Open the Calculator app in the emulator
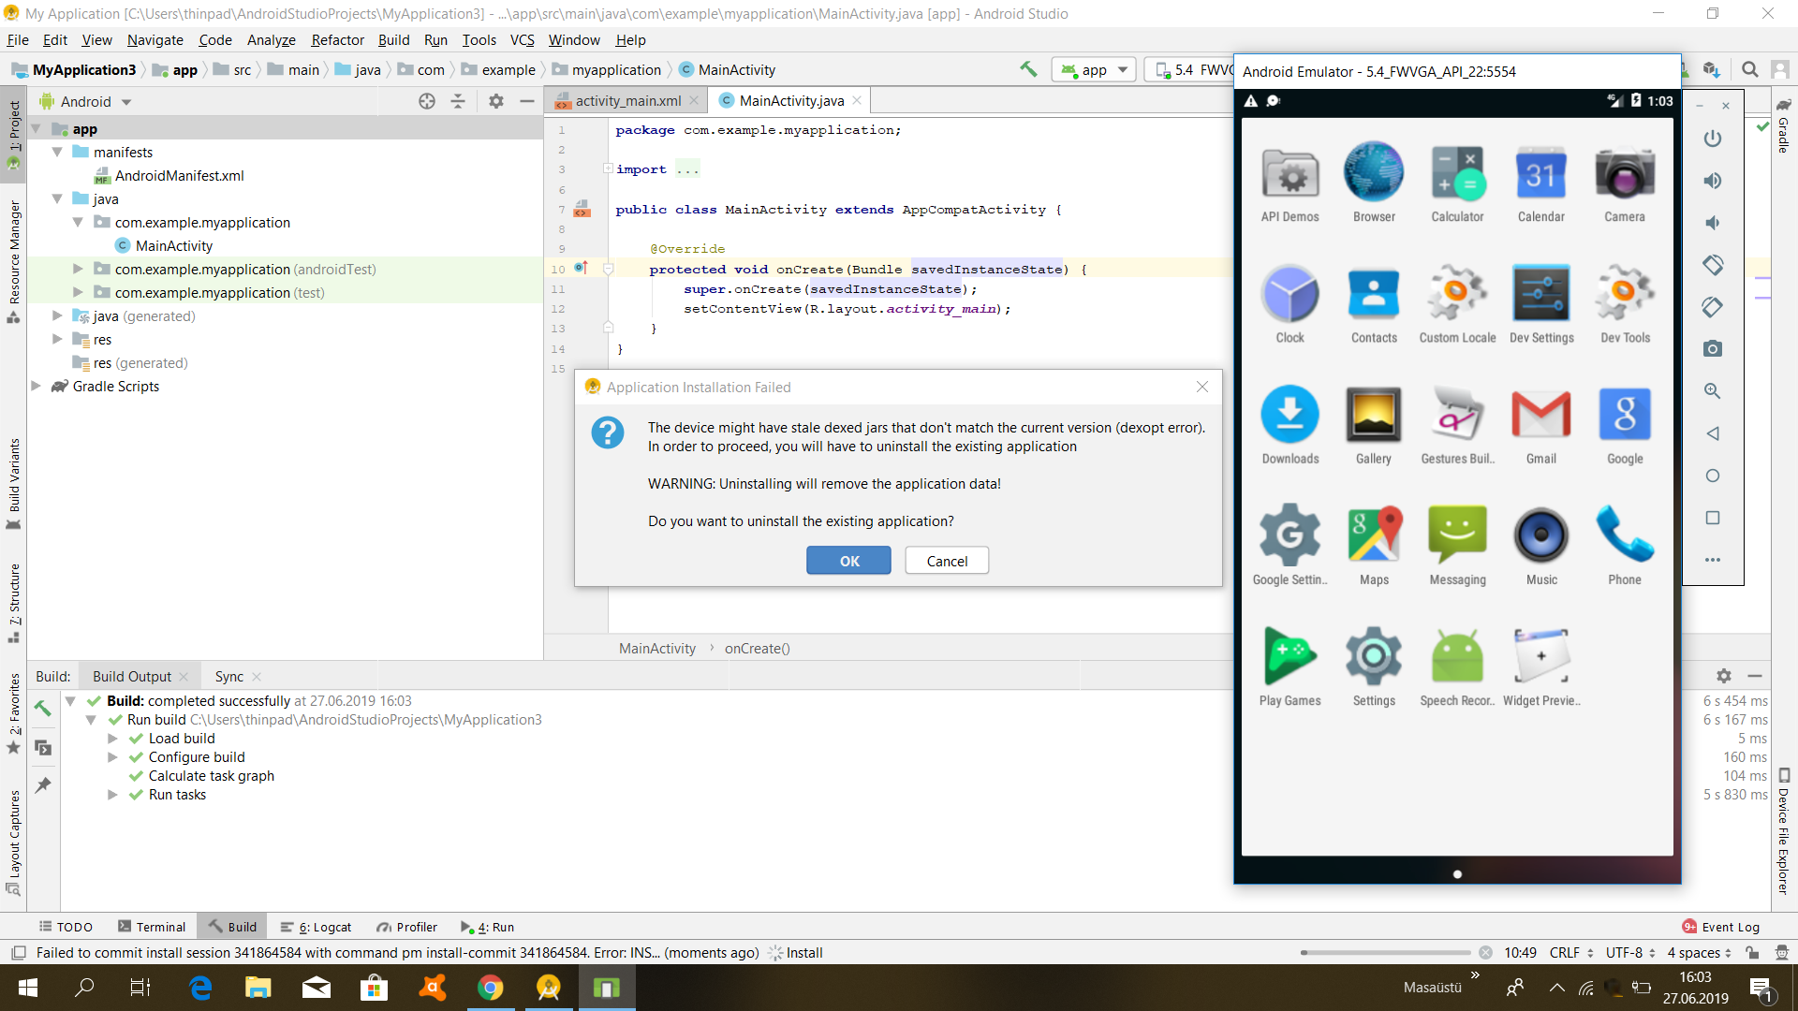The image size is (1798, 1011). click(x=1457, y=183)
